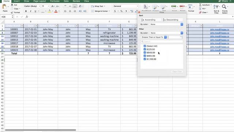Increase font size with the larger A icon
234x132 pixels.
53,6
